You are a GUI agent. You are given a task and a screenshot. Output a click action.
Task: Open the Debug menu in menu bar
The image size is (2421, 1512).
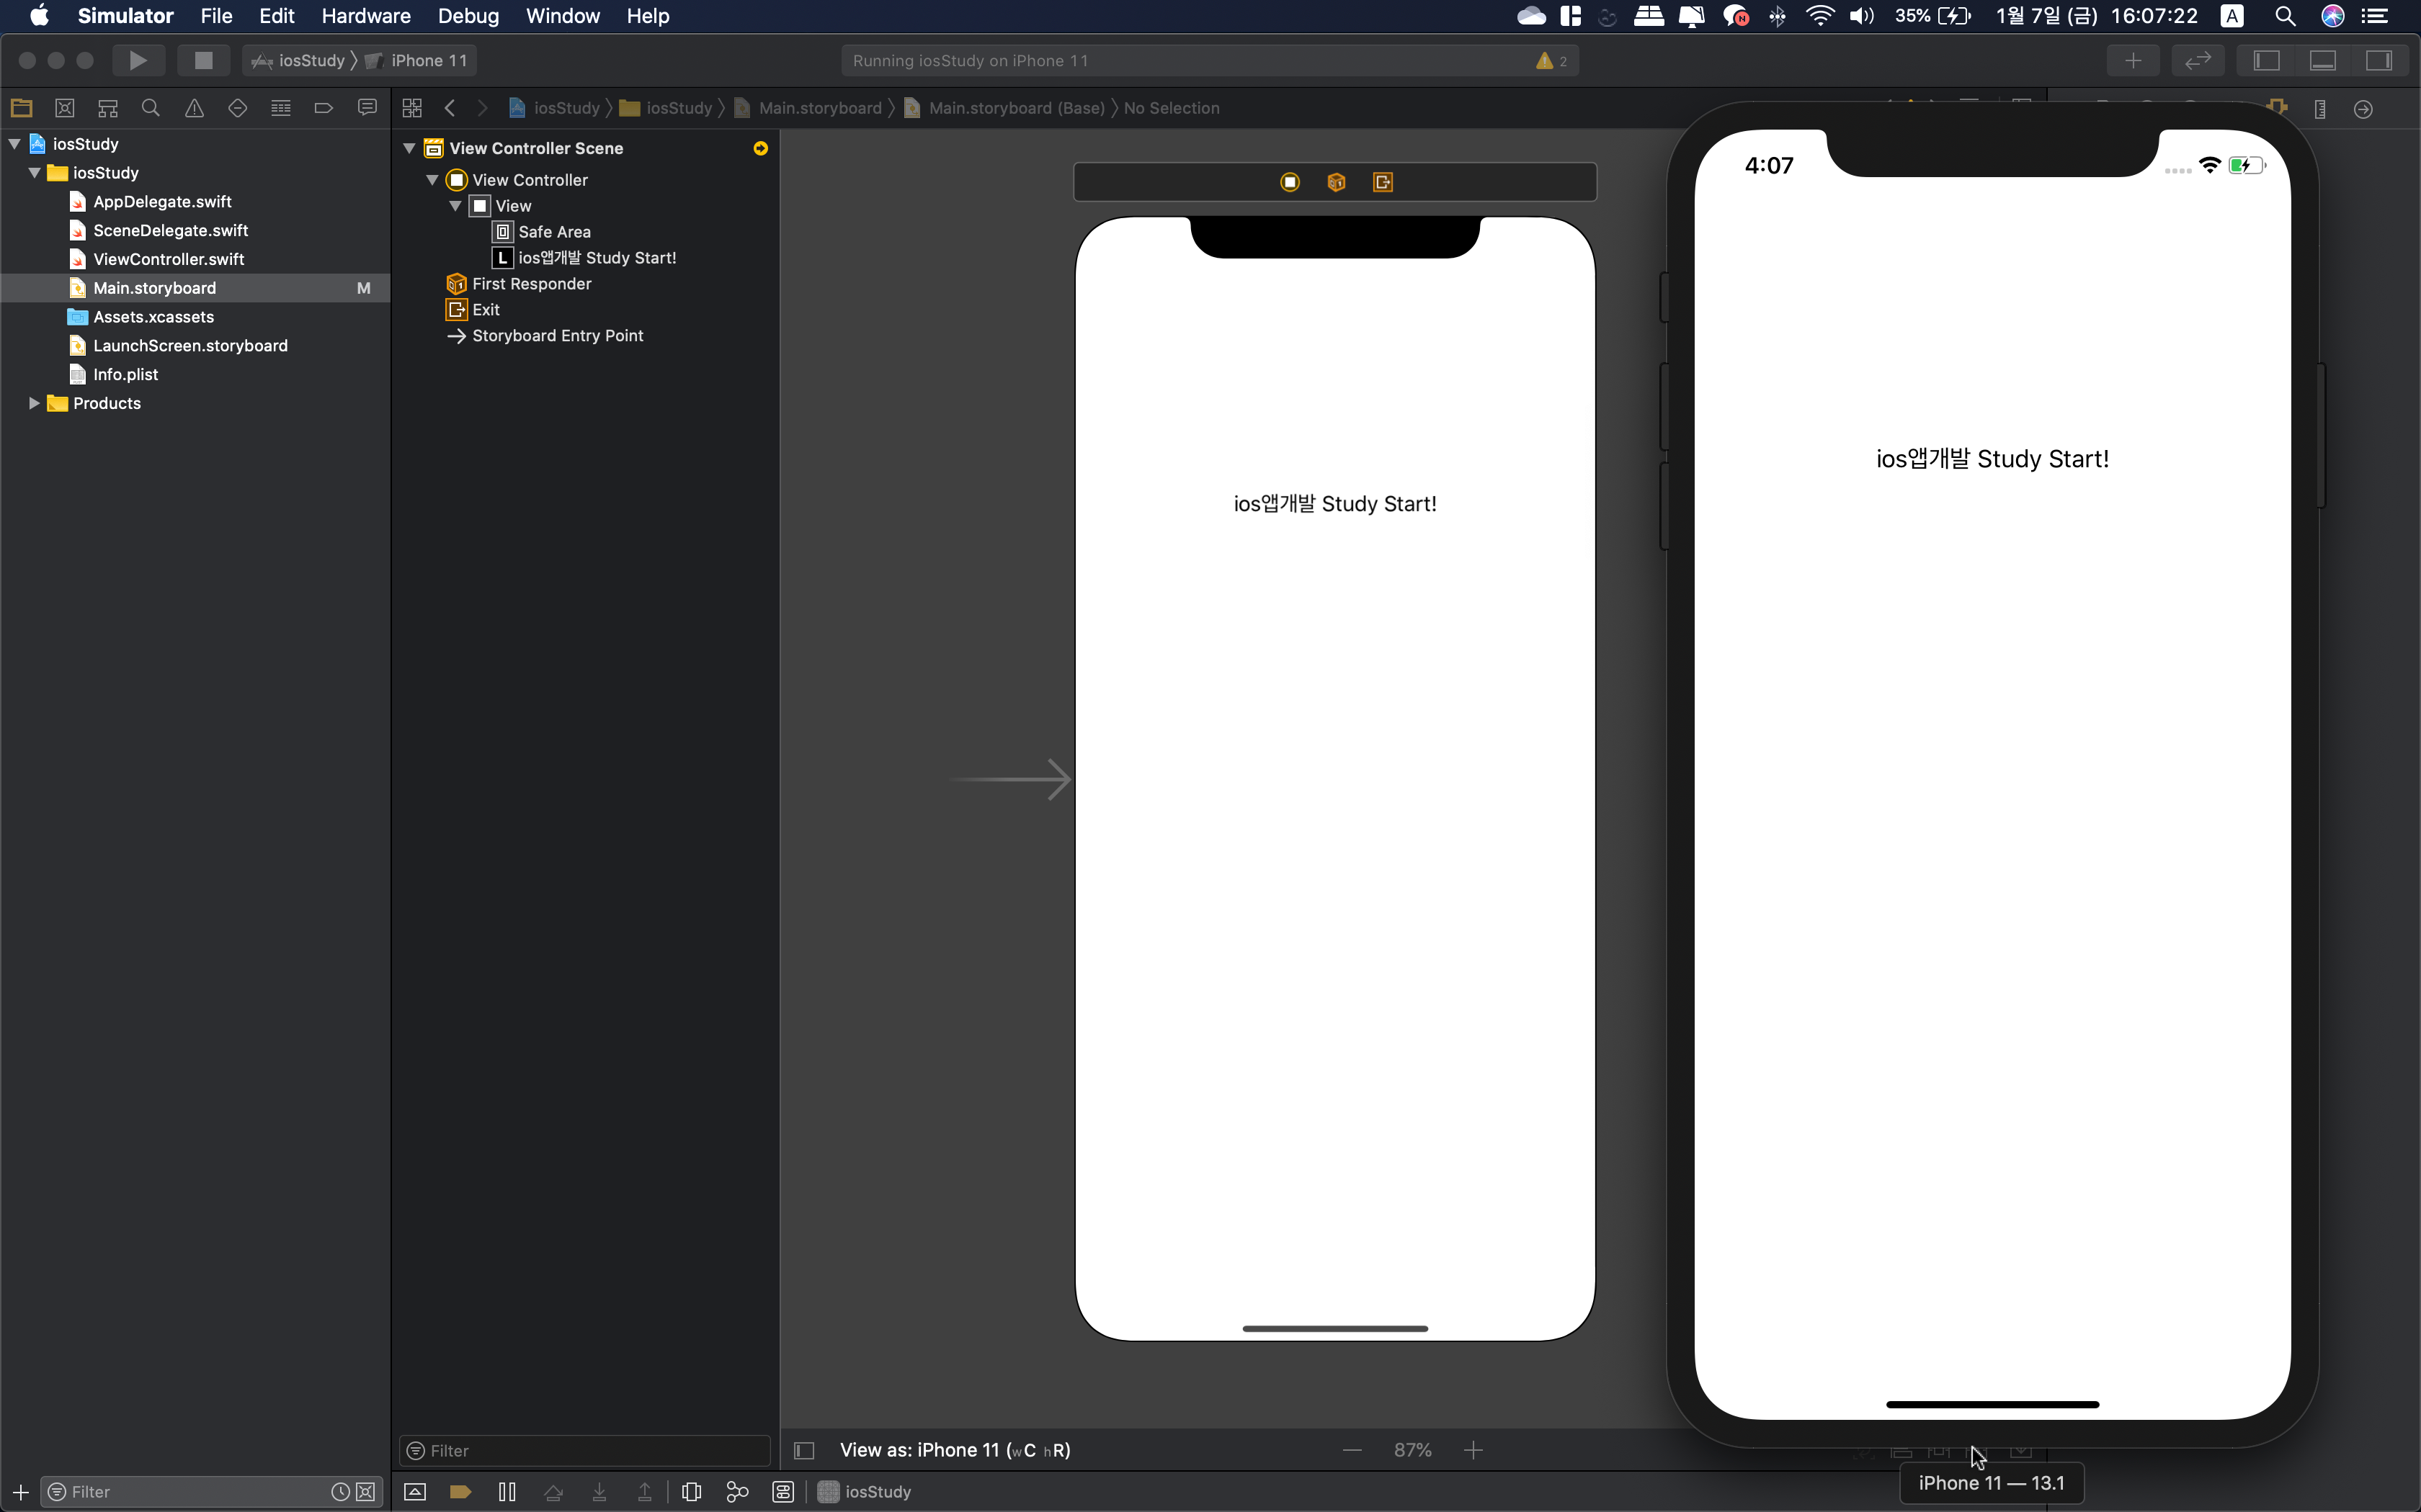[x=467, y=16]
